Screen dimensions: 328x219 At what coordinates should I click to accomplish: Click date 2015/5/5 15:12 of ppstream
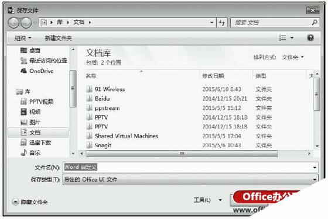(x=221, y=108)
